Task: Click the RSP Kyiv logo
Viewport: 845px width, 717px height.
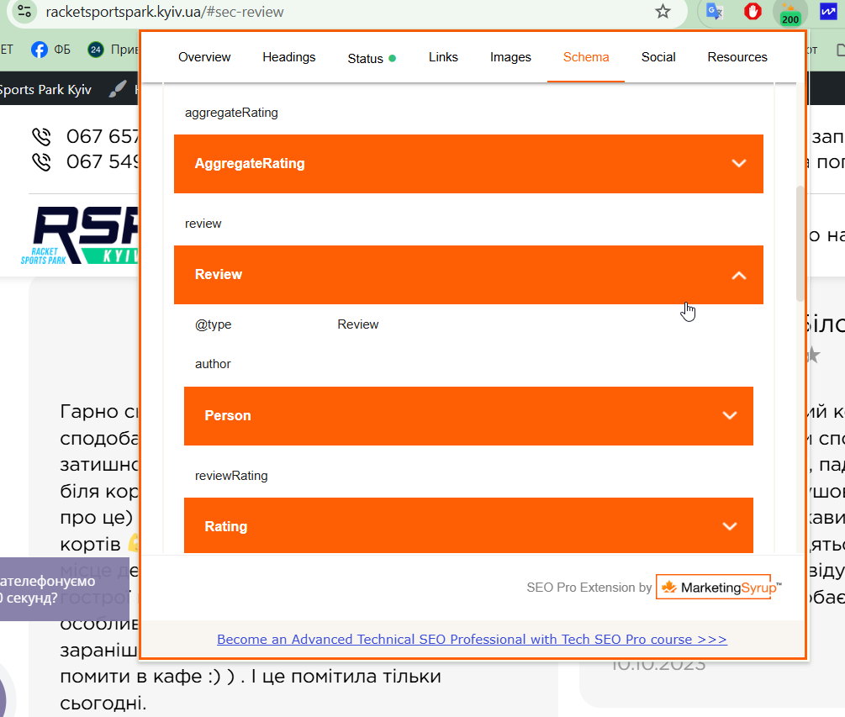Action: point(80,235)
